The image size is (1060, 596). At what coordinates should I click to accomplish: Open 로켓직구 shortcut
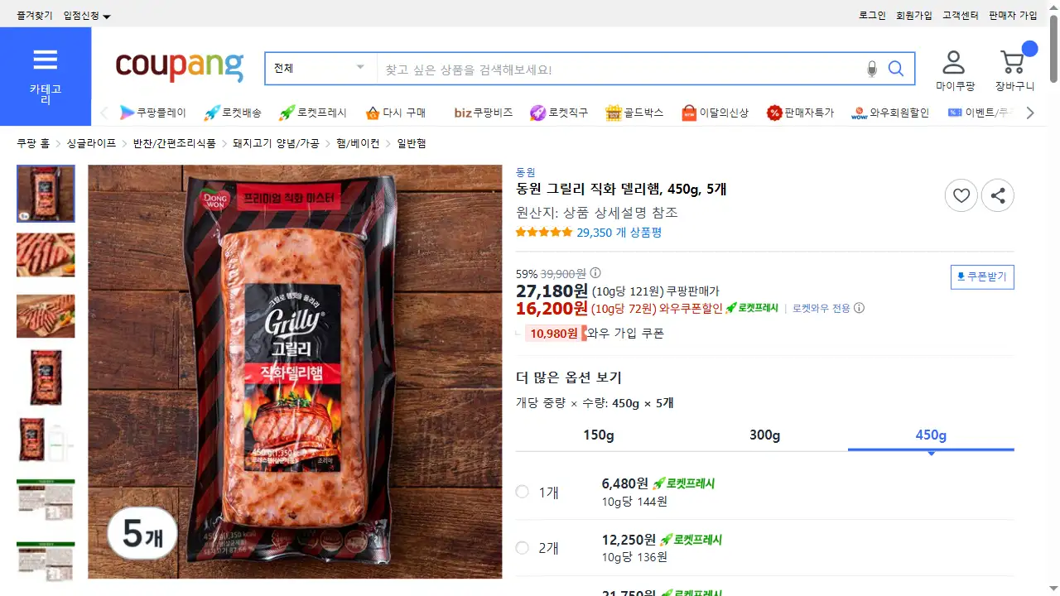(x=559, y=113)
